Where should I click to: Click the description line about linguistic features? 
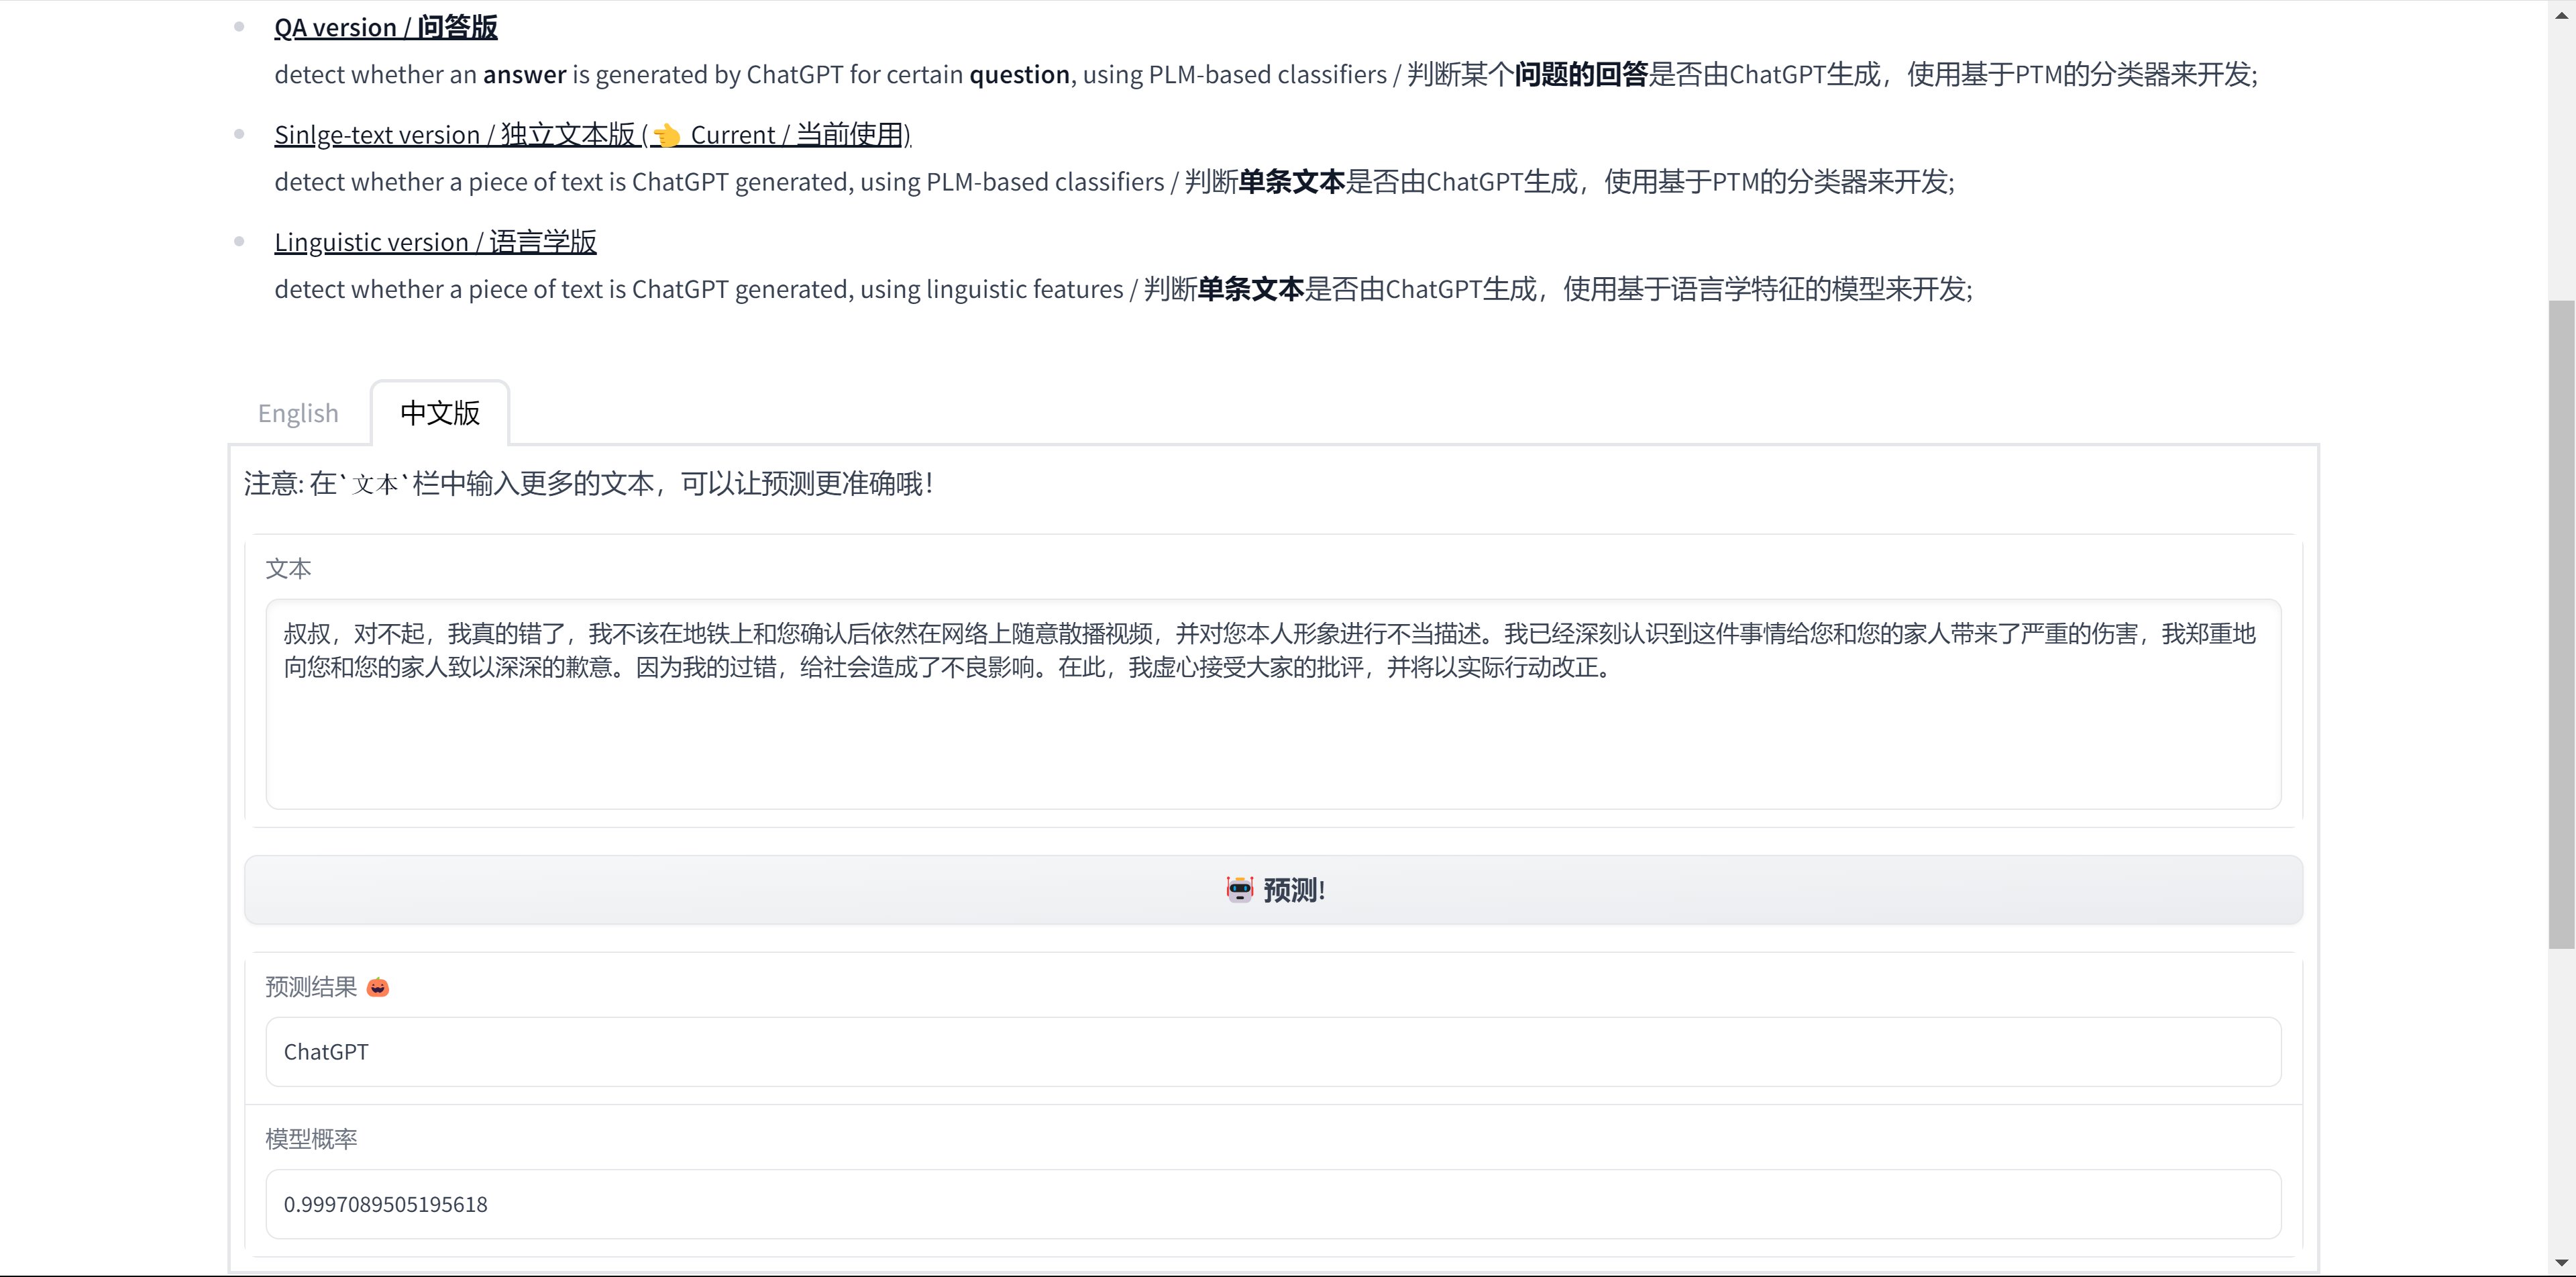(x=1123, y=289)
